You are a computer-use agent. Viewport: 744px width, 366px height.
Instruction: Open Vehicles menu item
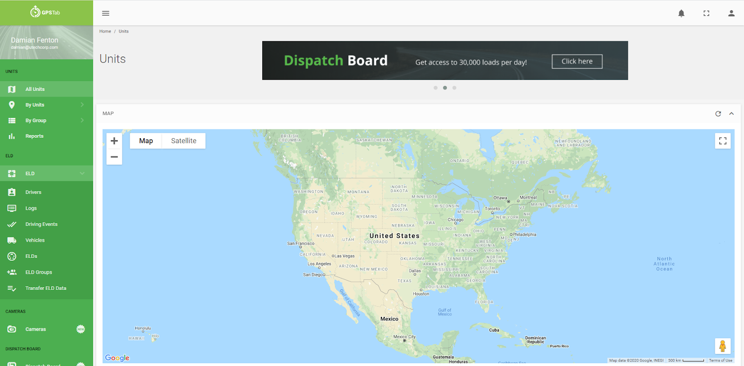[46, 240]
